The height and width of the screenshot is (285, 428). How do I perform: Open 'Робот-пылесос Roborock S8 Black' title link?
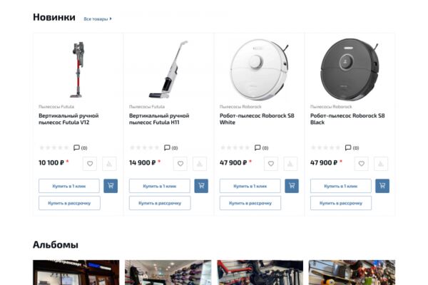coord(347,119)
